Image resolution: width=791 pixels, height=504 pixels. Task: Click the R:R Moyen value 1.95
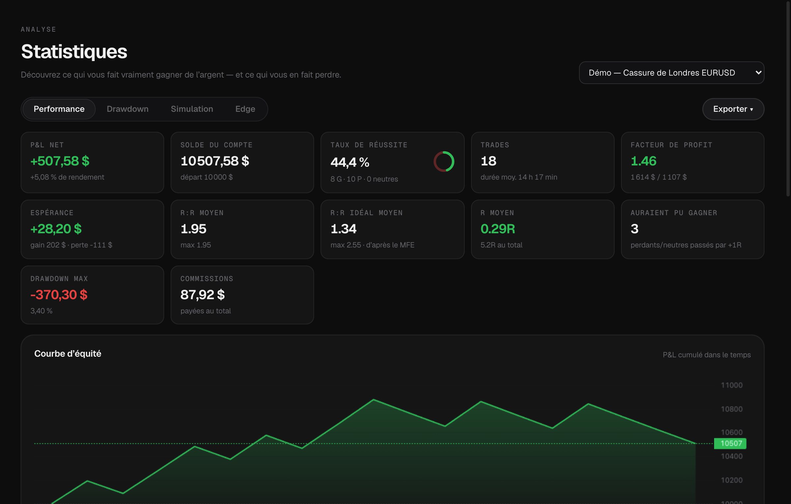tap(193, 229)
